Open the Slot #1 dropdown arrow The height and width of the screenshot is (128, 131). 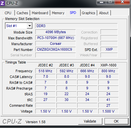(30, 26)
